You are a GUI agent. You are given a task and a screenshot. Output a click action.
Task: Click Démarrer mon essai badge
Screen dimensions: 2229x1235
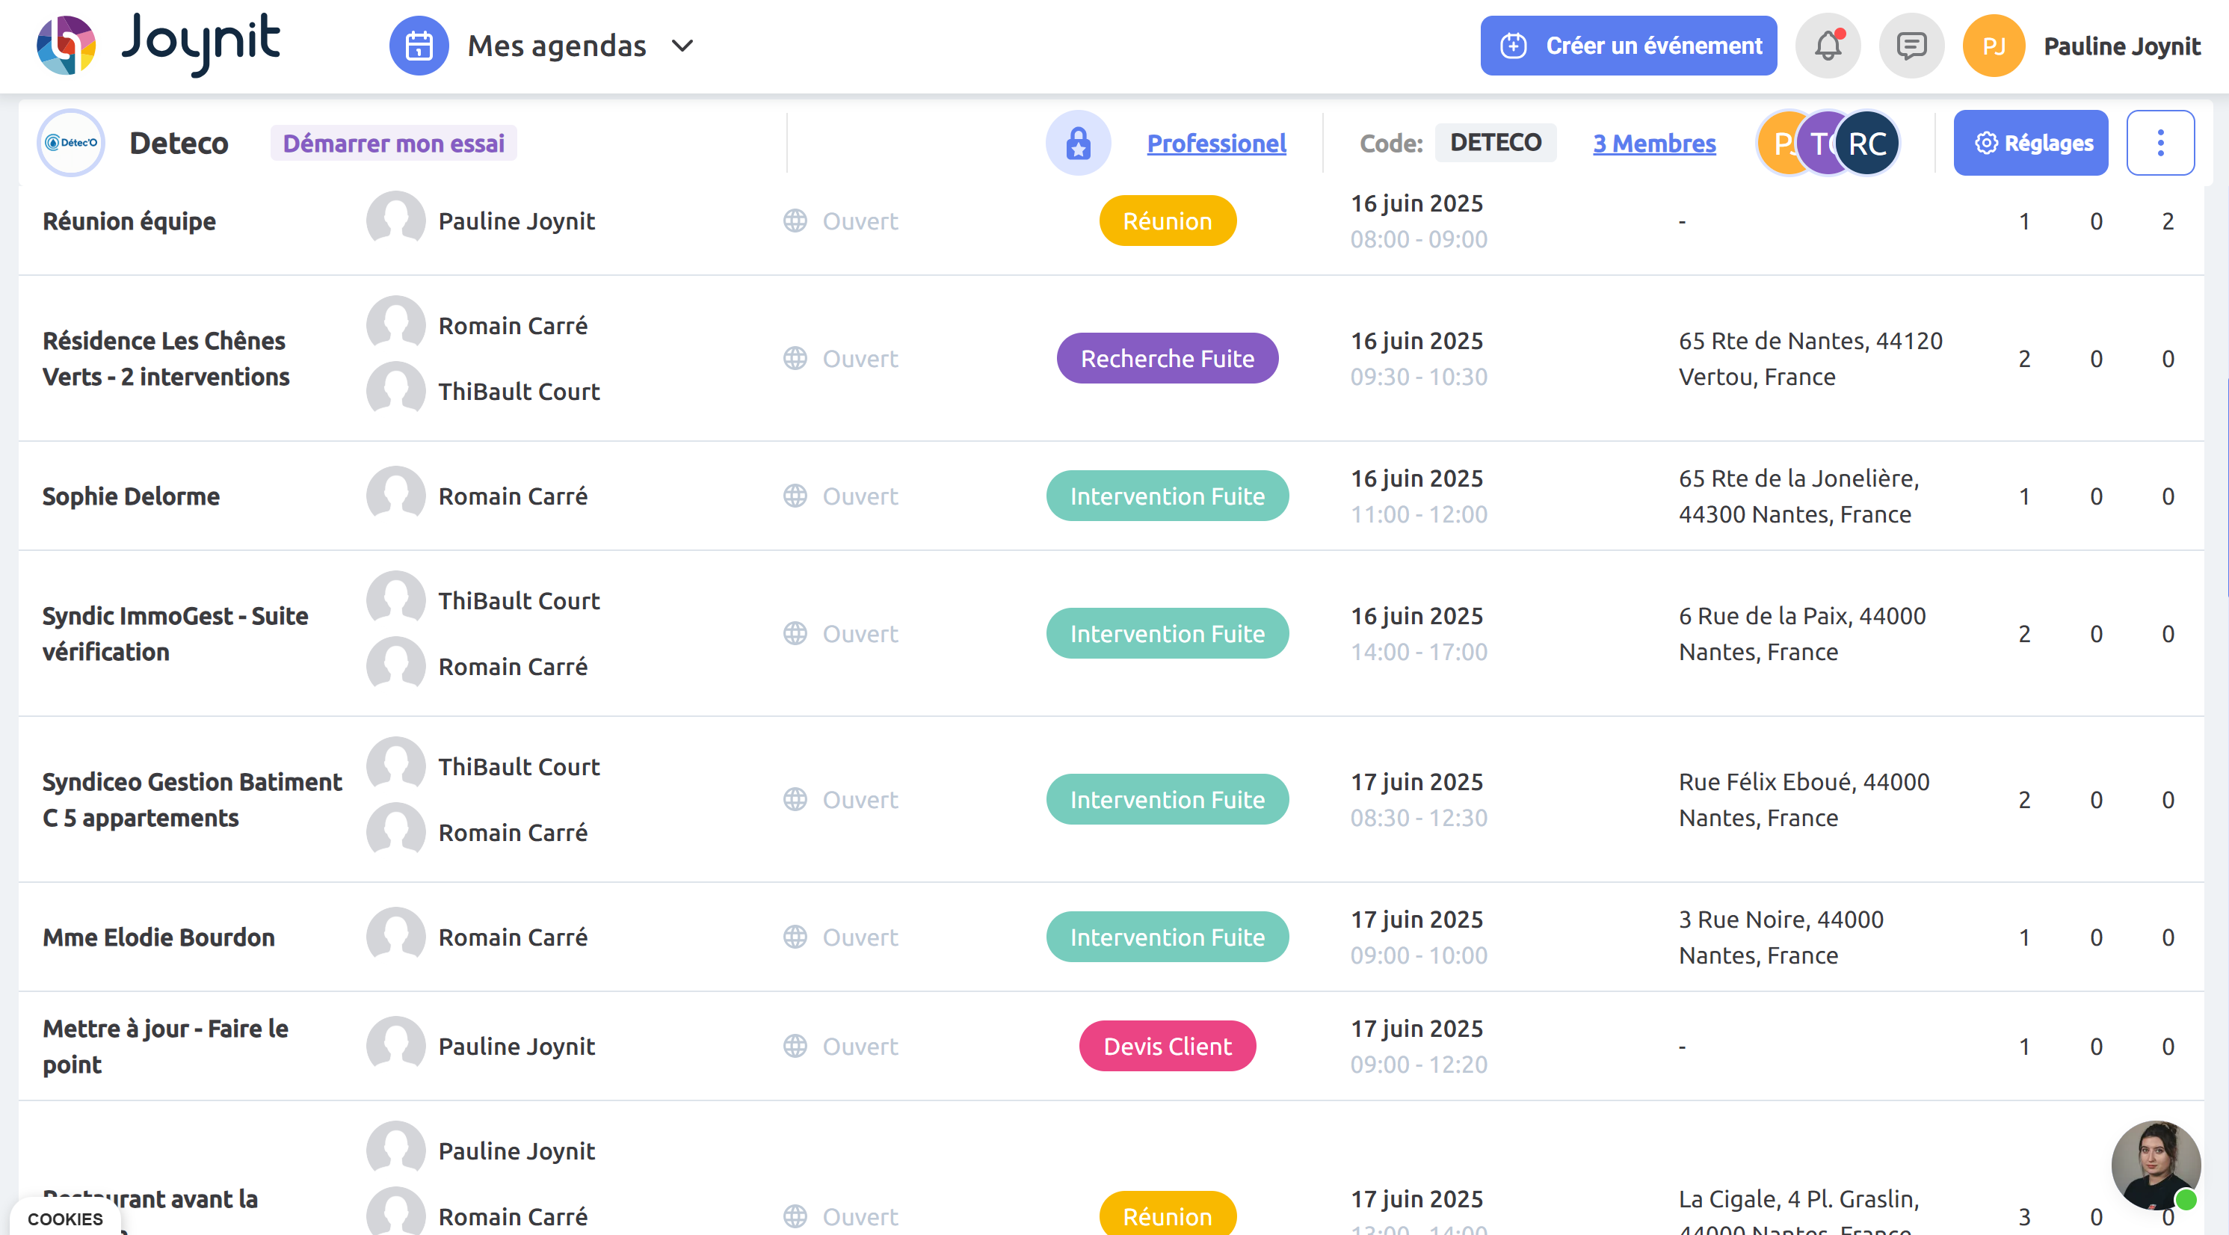click(393, 143)
